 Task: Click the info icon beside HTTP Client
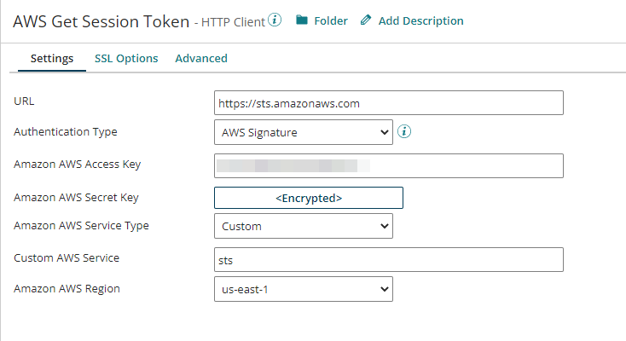(275, 20)
